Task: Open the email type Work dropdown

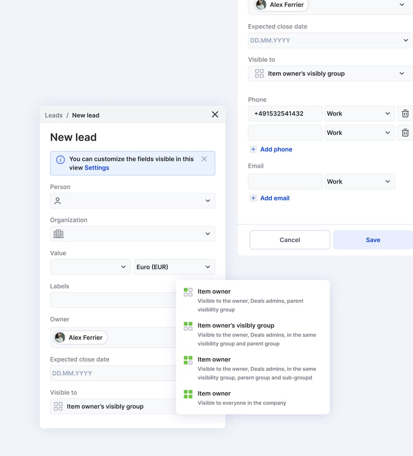Action: [359, 182]
